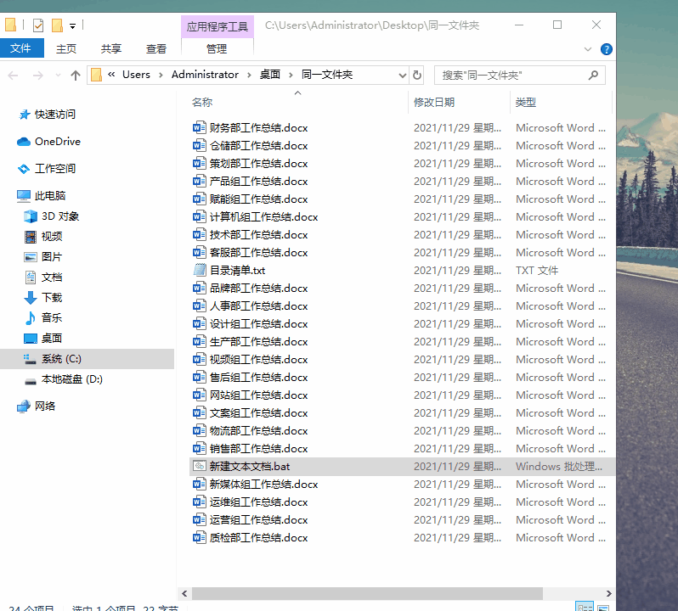Select 此电脑 in the navigation pane

[50, 196]
